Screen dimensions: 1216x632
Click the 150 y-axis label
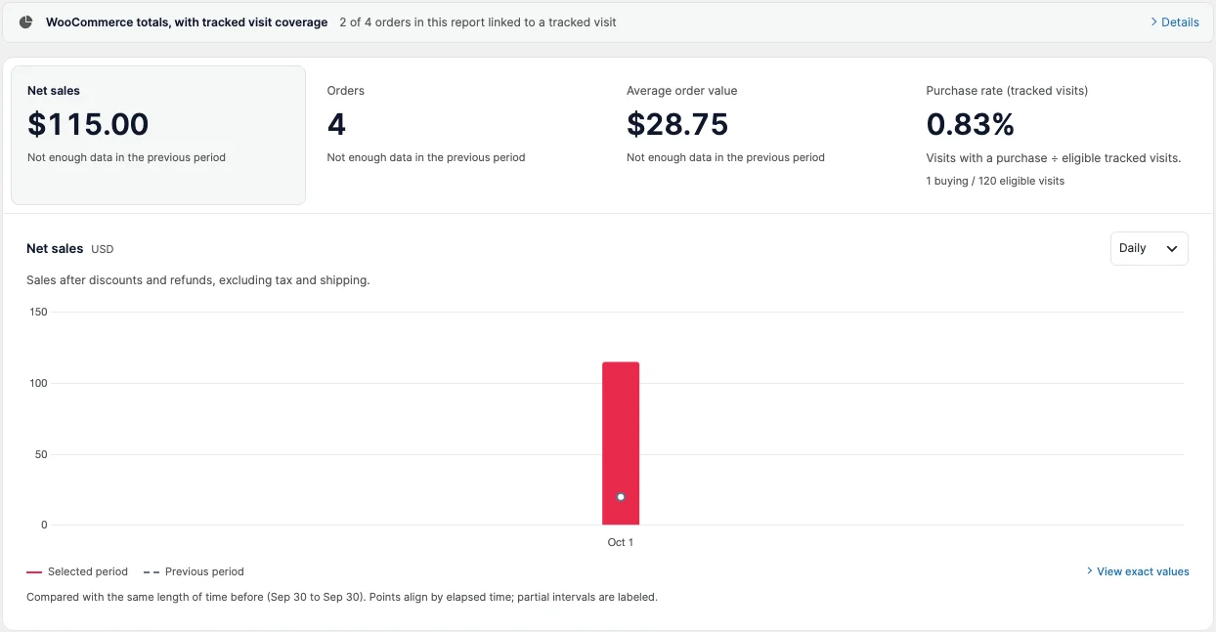point(38,312)
